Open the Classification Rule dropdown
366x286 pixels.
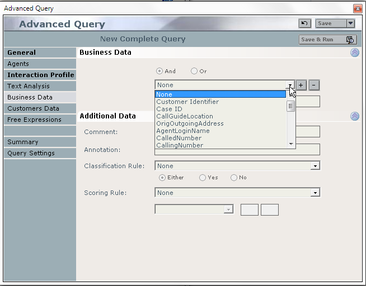tap(315, 166)
